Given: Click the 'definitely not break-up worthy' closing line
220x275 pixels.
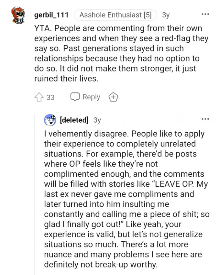Looking at the screenshot, I should click(x=101, y=265).
